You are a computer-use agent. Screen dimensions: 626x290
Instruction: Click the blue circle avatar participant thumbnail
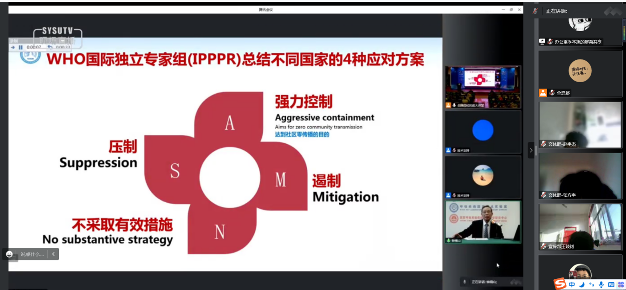(x=483, y=131)
